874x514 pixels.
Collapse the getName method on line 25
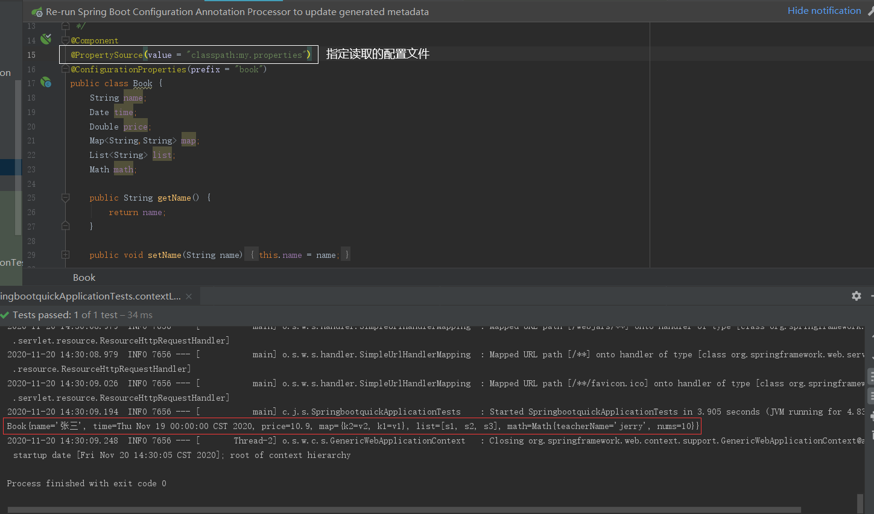[x=65, y=198]
